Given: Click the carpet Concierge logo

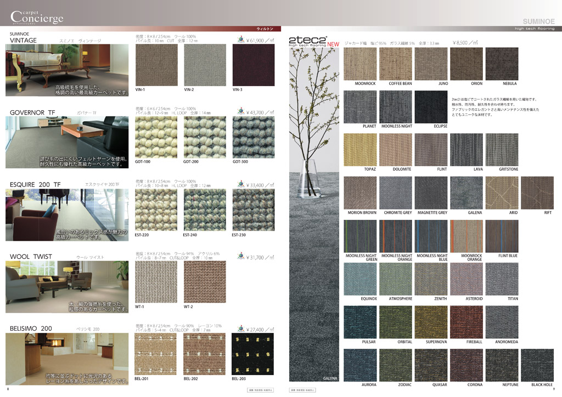Looking at the screenshot, I should (x=37, y=17).
